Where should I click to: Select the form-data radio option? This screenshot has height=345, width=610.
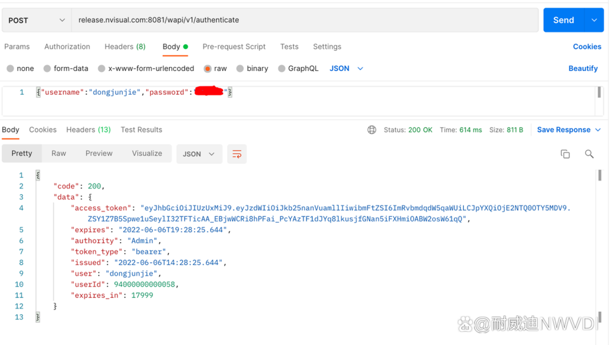tap(47, 69)
